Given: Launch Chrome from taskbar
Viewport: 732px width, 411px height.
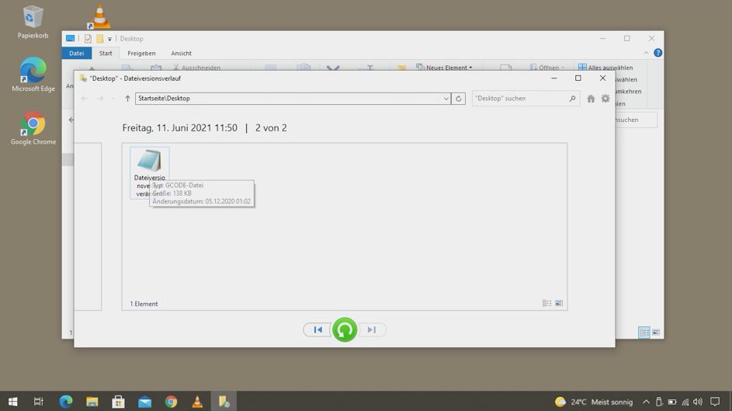Looking at the screenshot, I should pyautogui.click(x=171, y=402).
